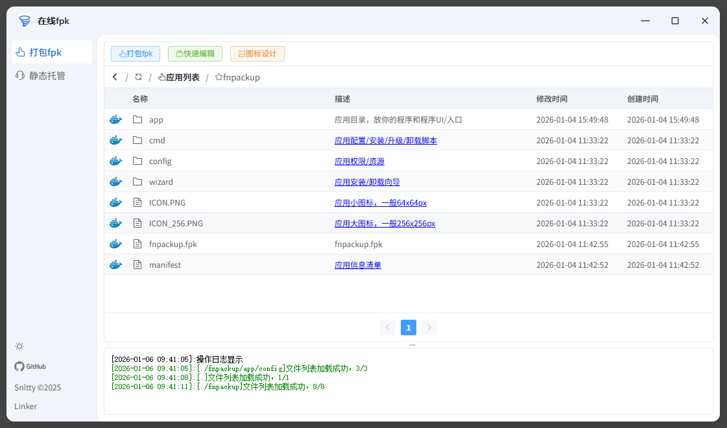Toggle the light/dark theme sun icon
This screenshot has height=428, width=727.
click(19, 346)
